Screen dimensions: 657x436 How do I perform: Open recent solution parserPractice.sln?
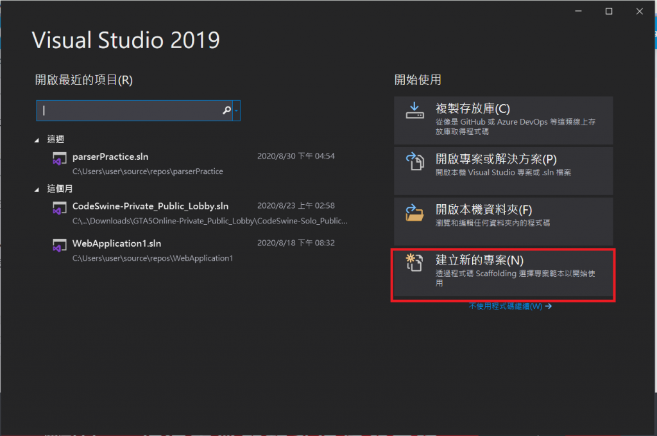coord(110,157)
